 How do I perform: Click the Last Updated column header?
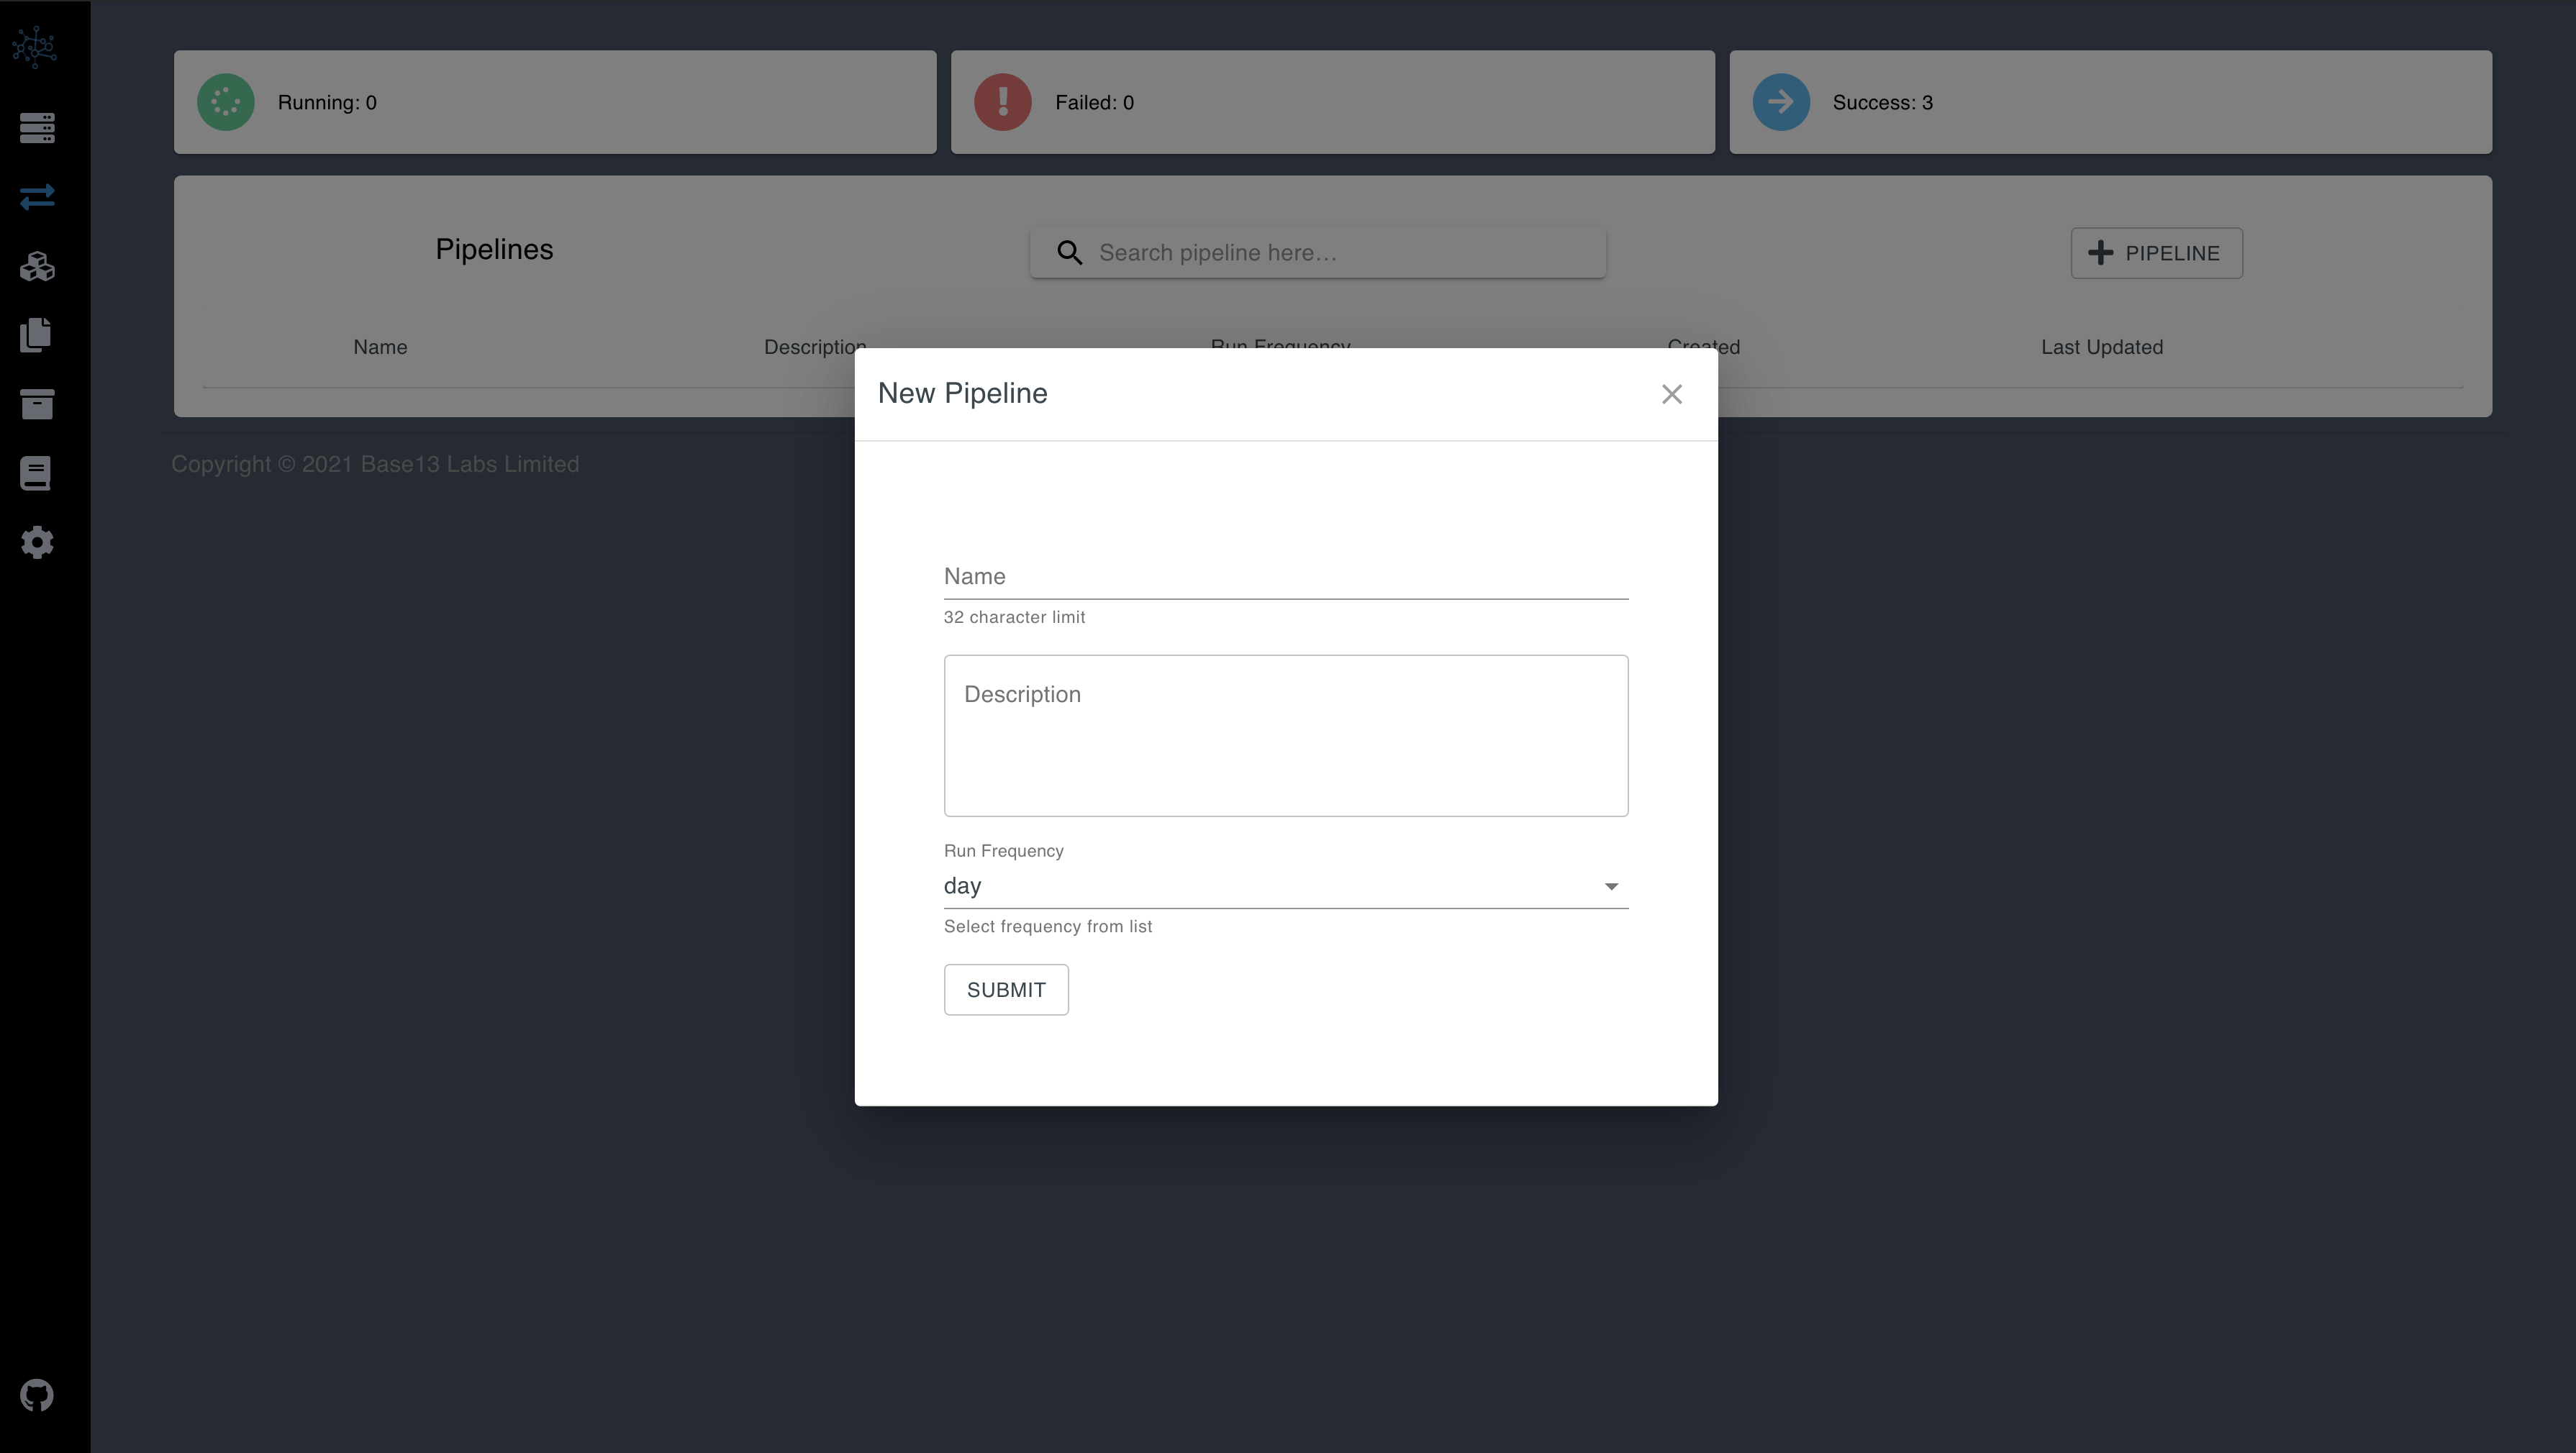[2102, 347]
